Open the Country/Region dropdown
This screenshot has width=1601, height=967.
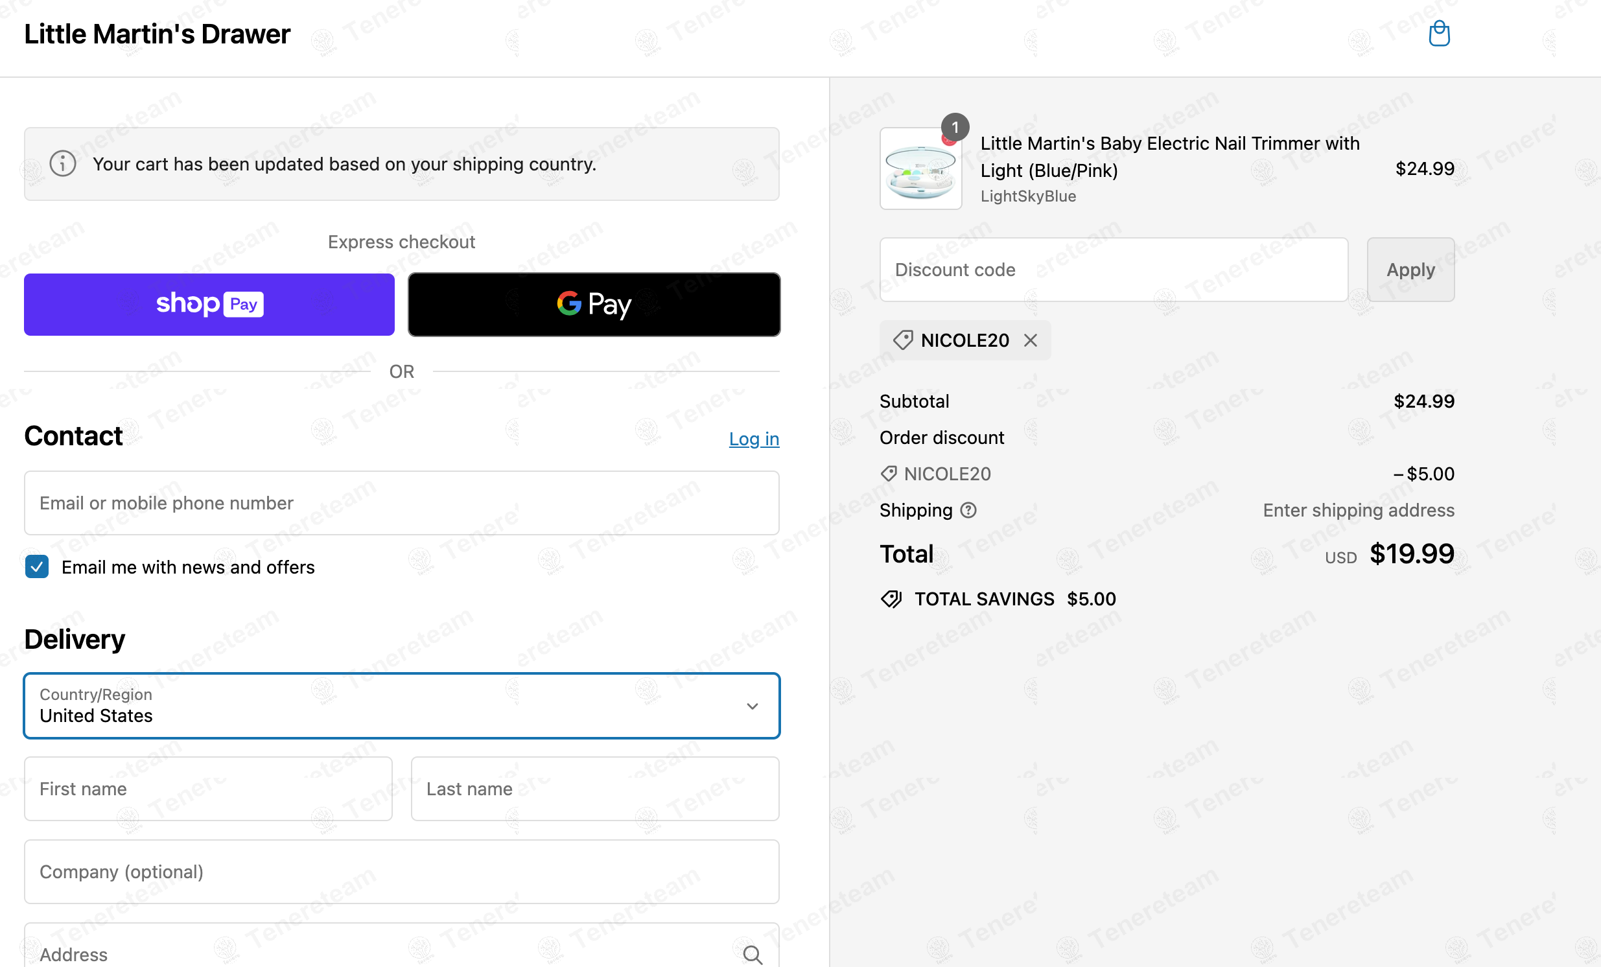[402, 706]
